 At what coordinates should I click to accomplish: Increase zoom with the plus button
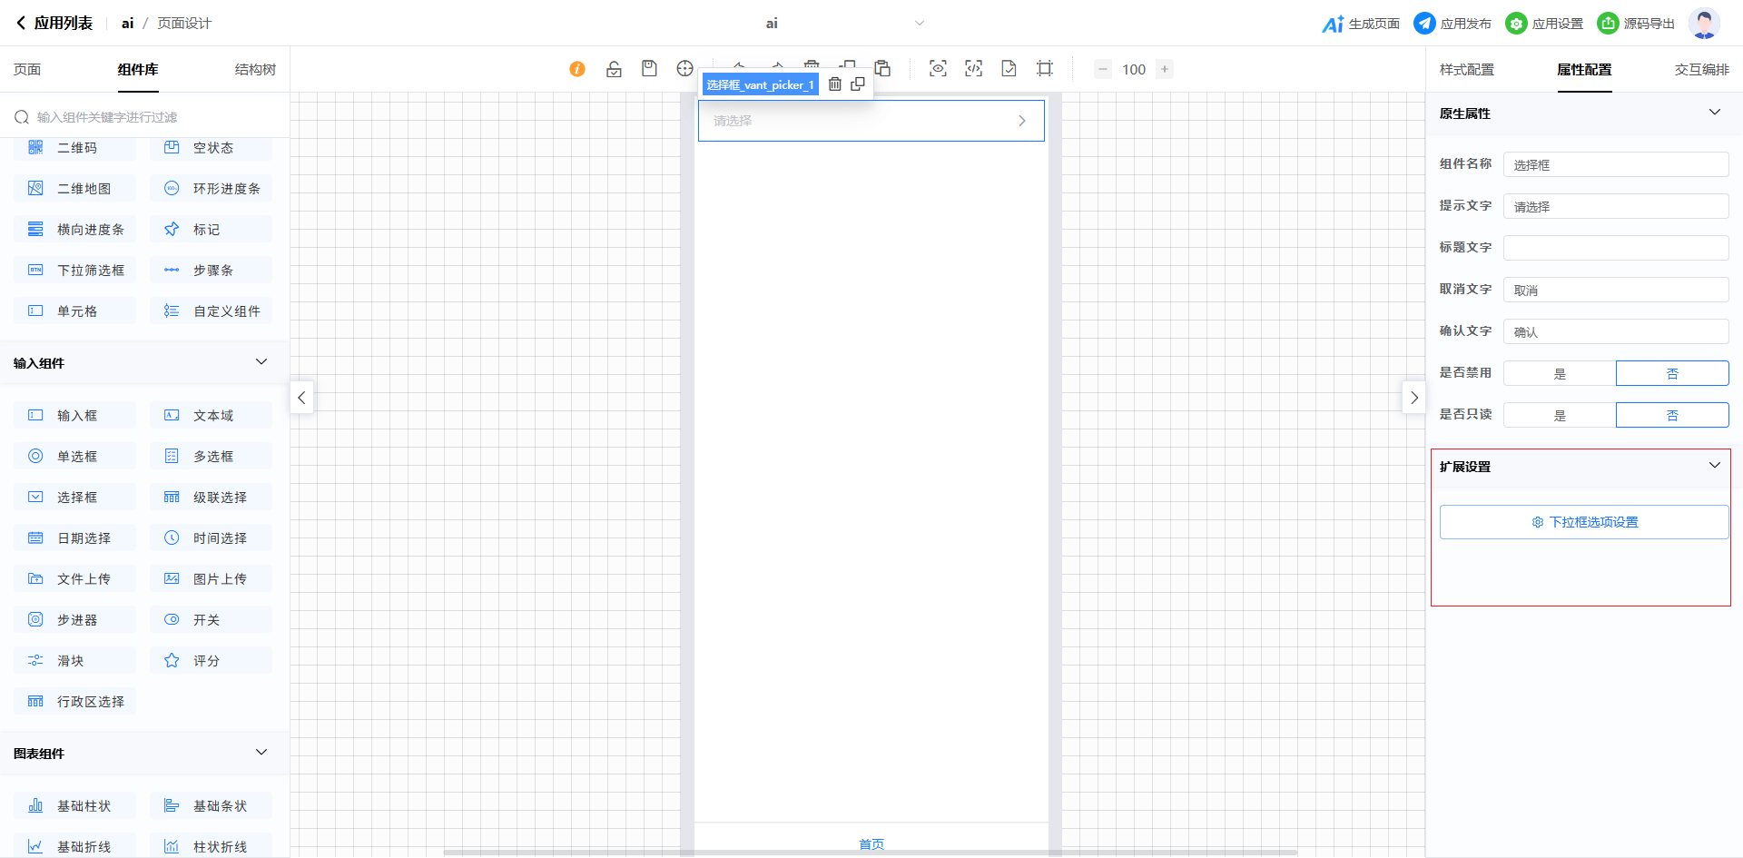click(1165, 69)
